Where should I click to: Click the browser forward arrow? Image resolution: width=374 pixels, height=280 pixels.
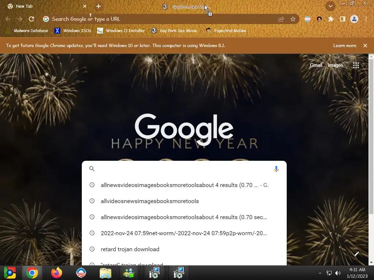pyautogui.click(x=20, y=19)
